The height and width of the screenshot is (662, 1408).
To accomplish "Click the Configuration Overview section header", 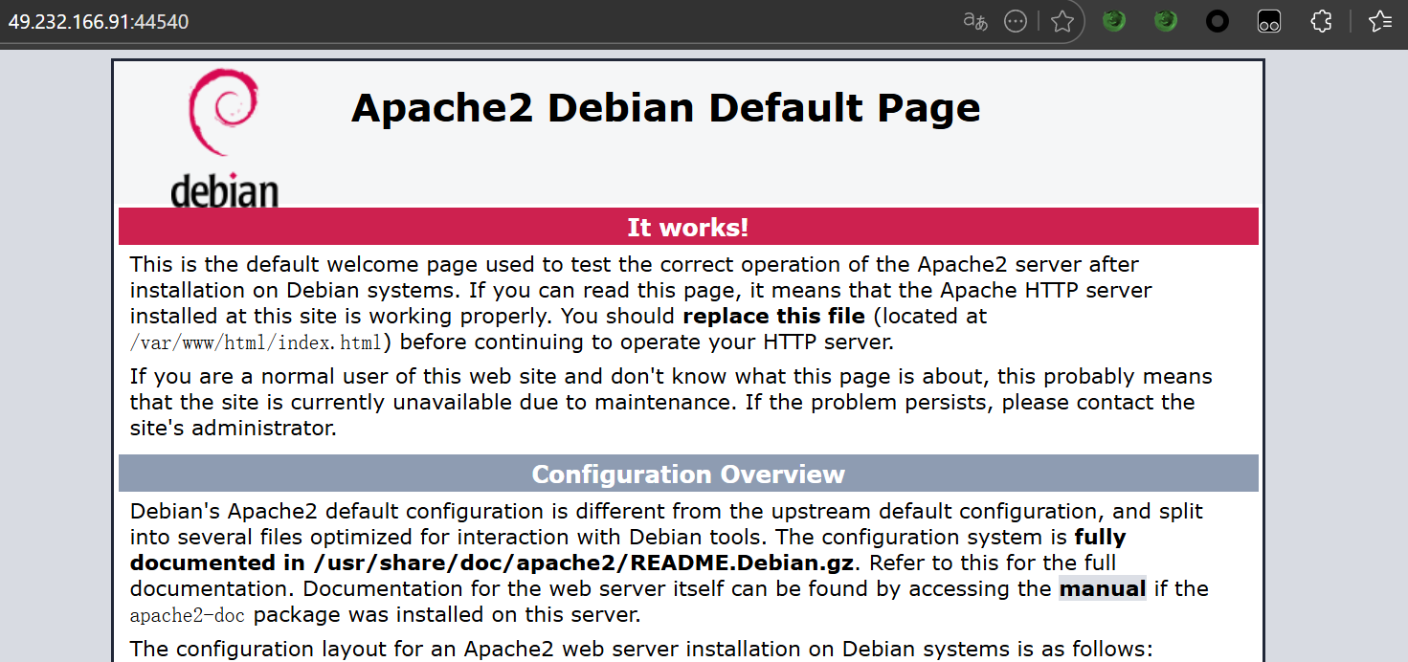I will point(688,474).
